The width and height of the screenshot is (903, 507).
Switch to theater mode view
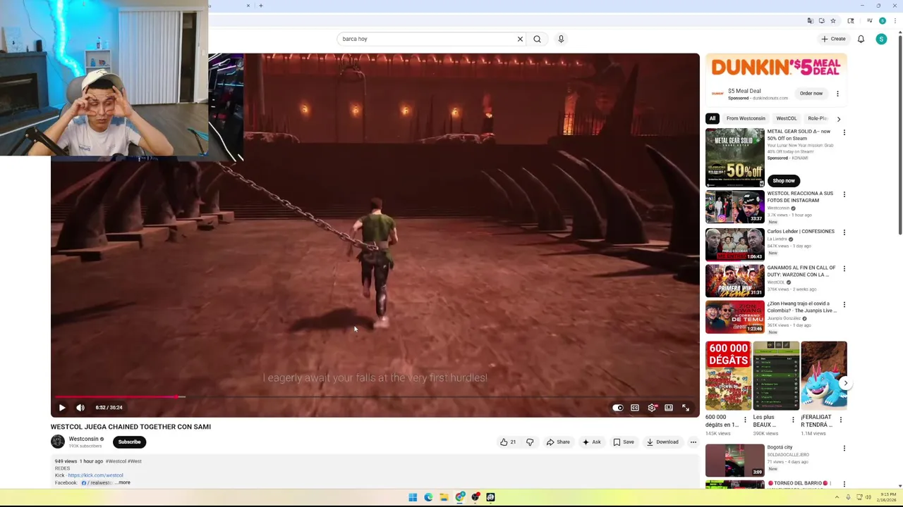(669, 408)
